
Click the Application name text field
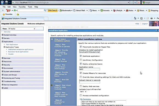coord(90,69)
